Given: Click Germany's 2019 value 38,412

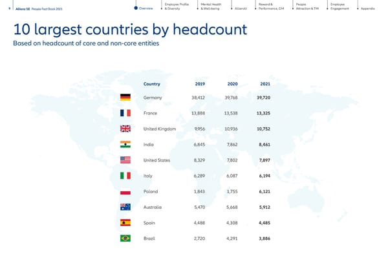Looking at the screenshot, I should (199, 98).
